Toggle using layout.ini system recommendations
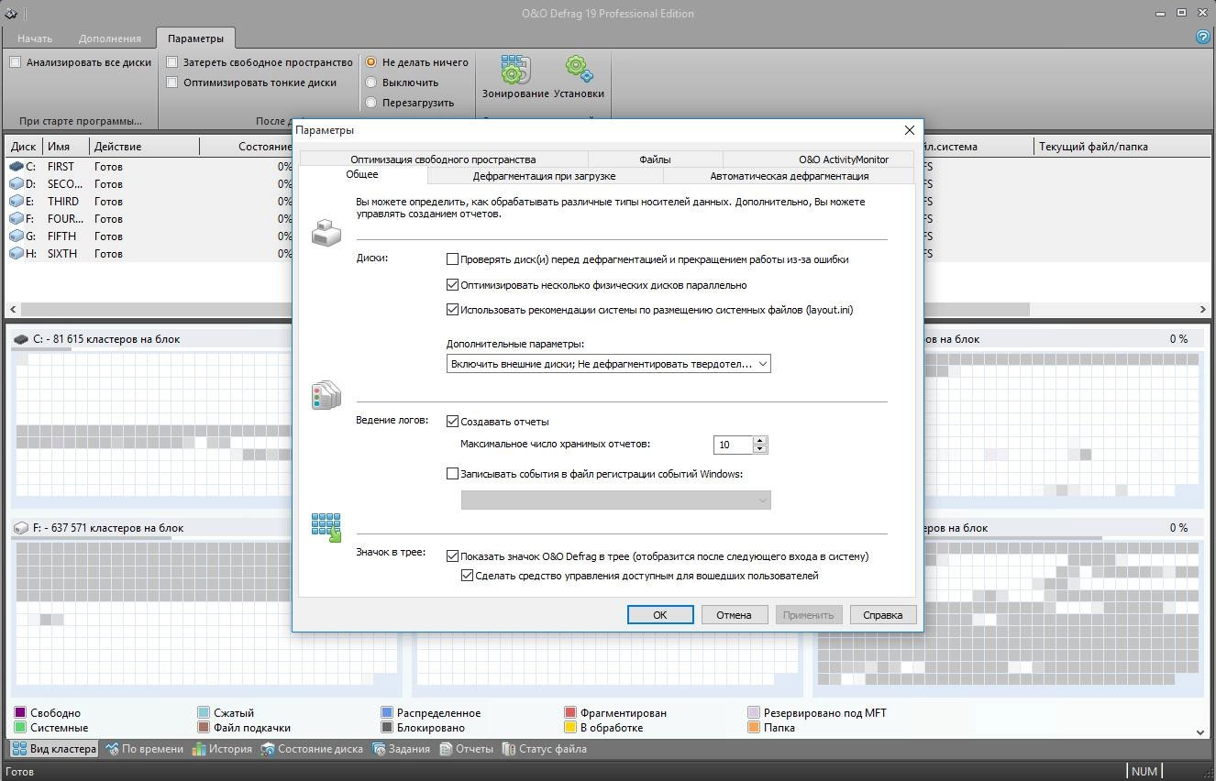This screenshot has height=781, width=1216. [x=452, y=310]
